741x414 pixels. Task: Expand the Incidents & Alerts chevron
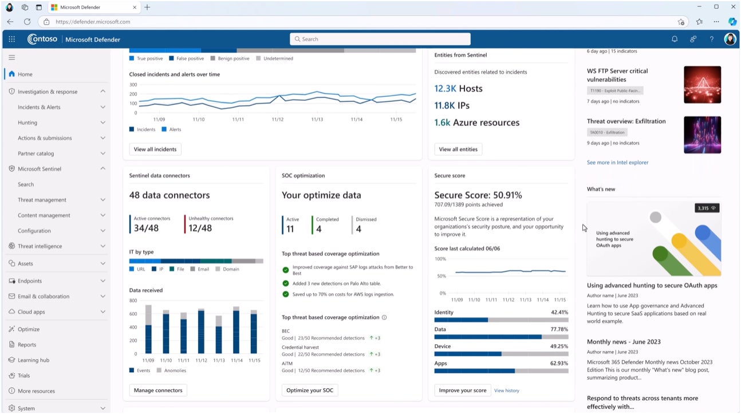pos(103,107)
